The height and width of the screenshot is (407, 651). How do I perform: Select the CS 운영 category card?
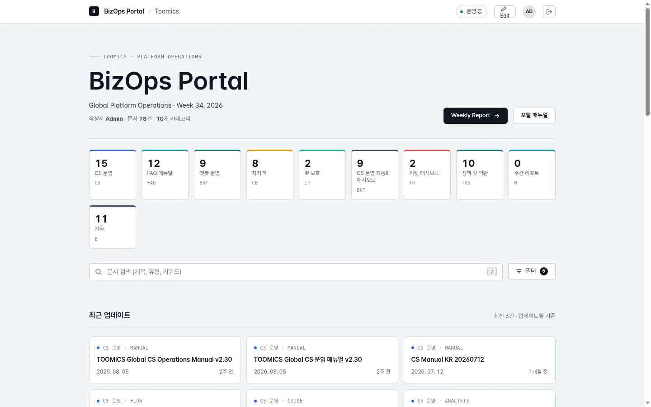point(113,175)
